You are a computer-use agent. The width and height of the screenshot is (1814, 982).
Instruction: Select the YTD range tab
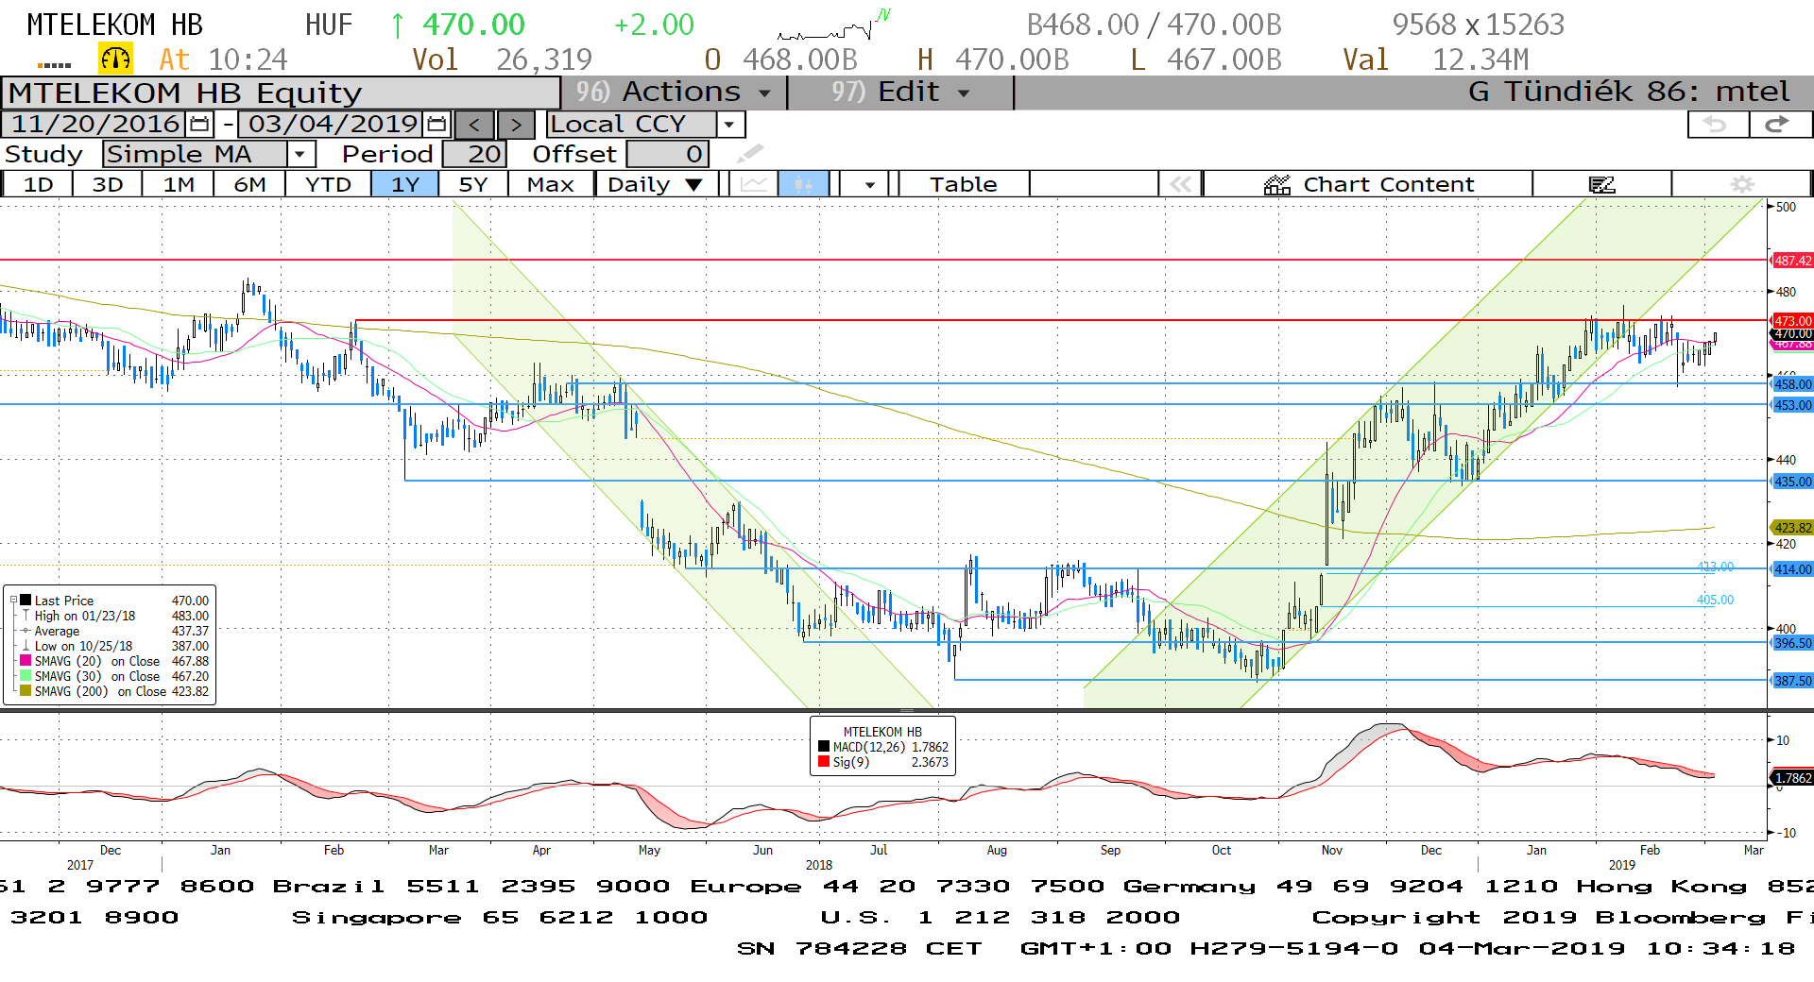click(328, 184)
